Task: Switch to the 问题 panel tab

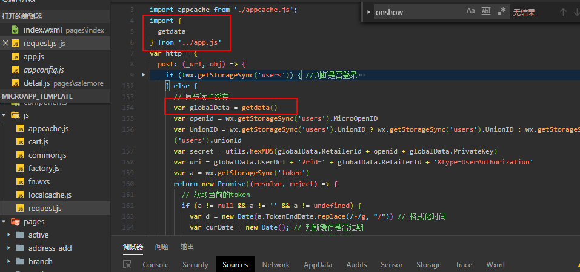Action: pyautogui.click(x=162, y=247)
